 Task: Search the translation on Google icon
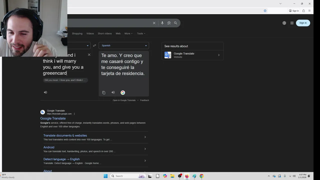click(123, 92)
